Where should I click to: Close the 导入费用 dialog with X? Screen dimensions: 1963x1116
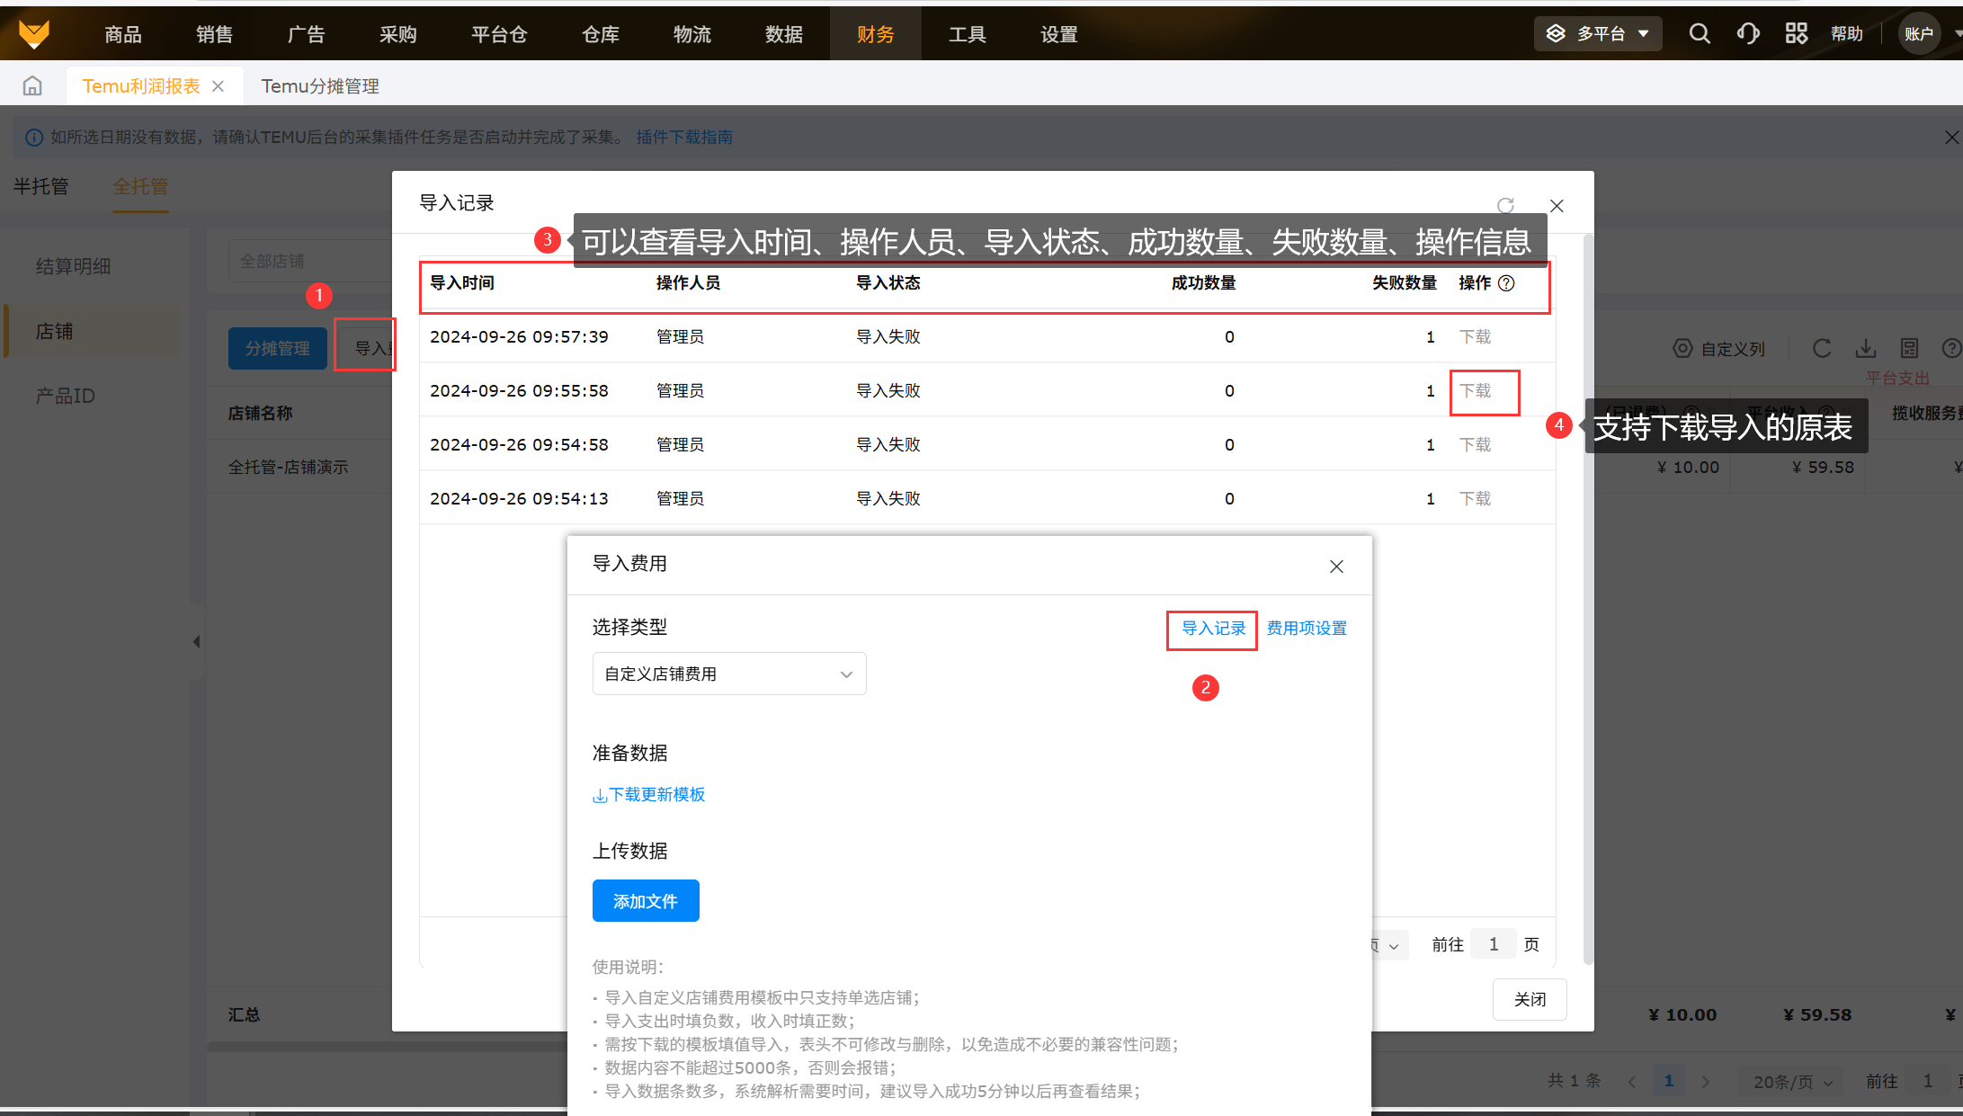point(1336,567)
